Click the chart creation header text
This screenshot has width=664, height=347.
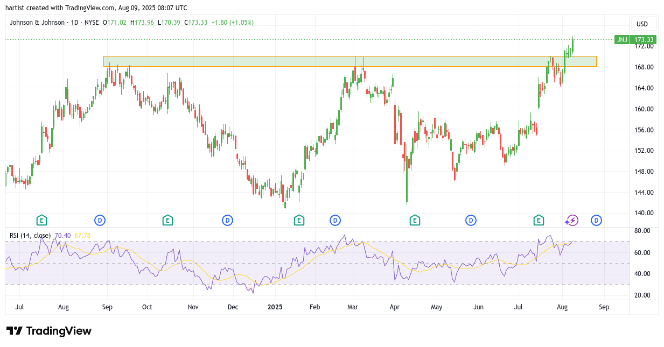[96, 8]
